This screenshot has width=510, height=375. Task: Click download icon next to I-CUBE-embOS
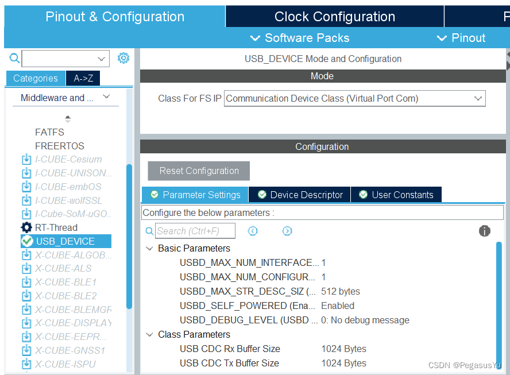26,187
